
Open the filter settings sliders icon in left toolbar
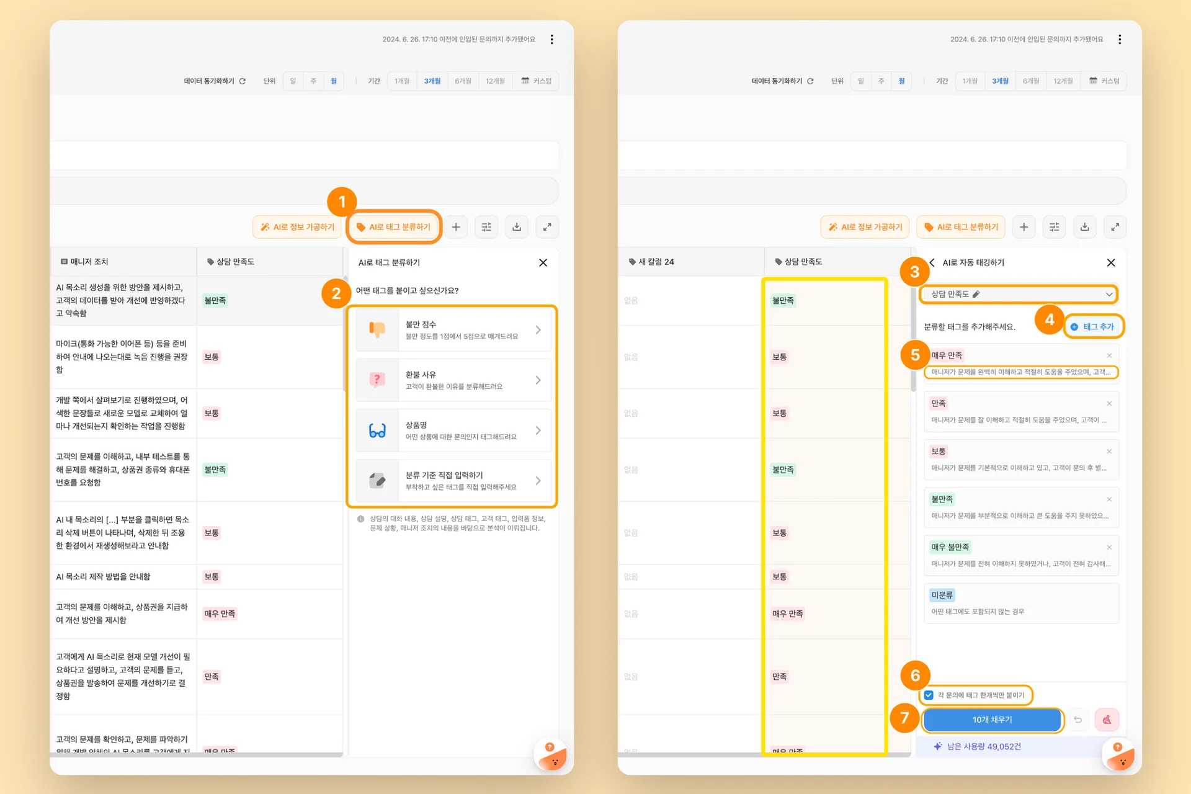(x=486, y=227)
